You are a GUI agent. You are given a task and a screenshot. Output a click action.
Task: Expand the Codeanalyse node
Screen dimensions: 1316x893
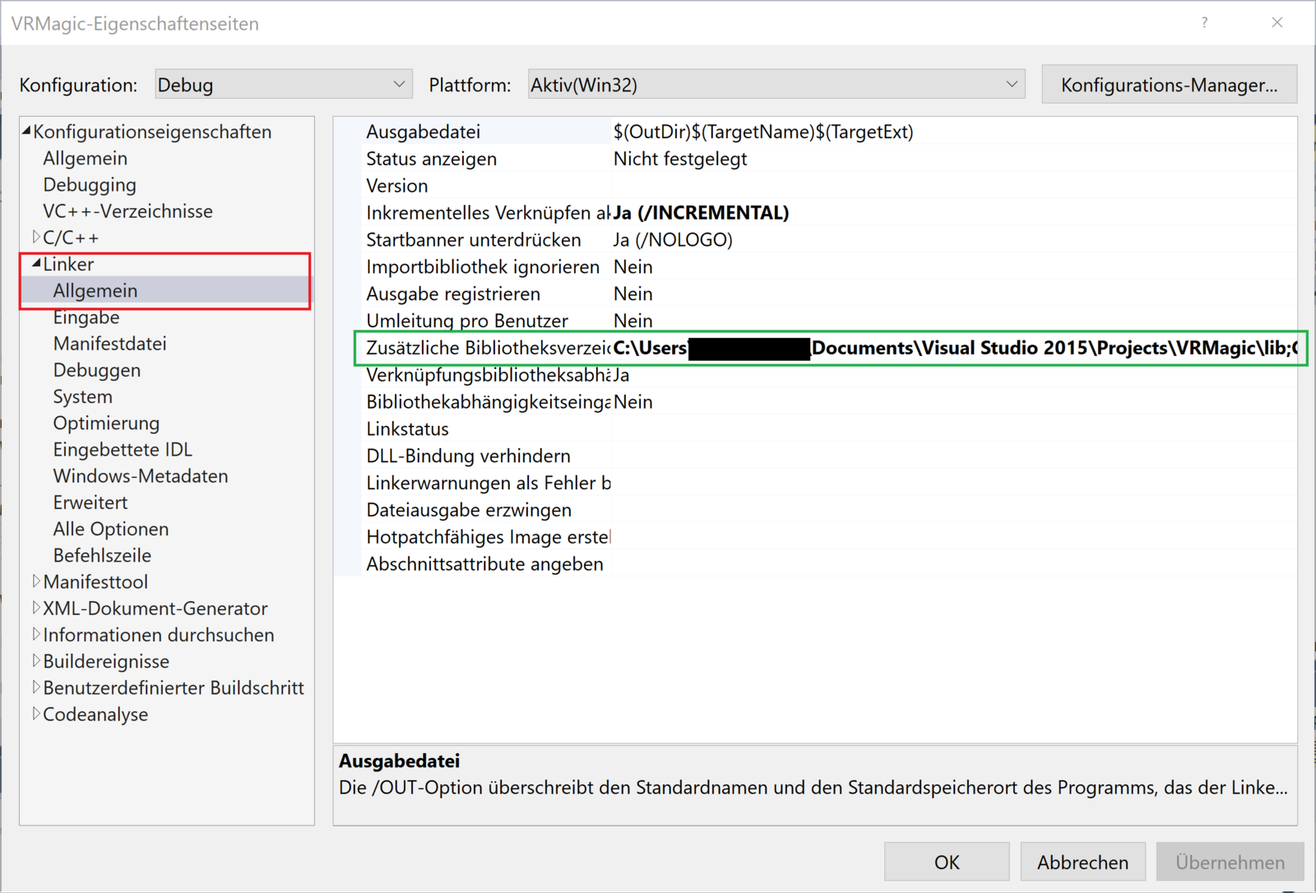coord(36,714)
